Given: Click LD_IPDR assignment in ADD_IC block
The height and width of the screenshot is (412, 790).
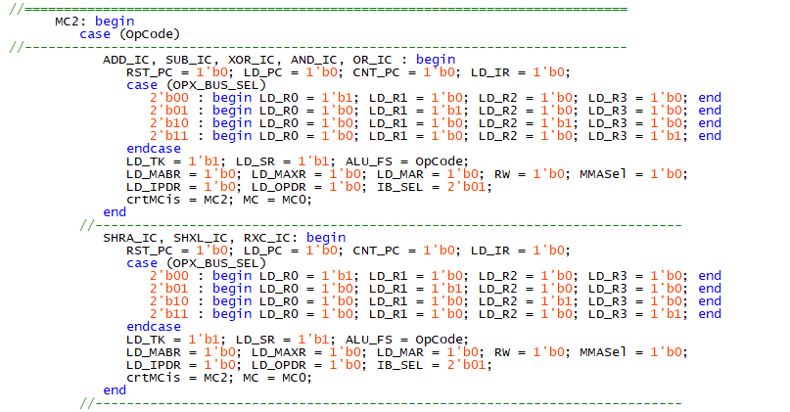Looking at the screenshot, I should point(183,187).
